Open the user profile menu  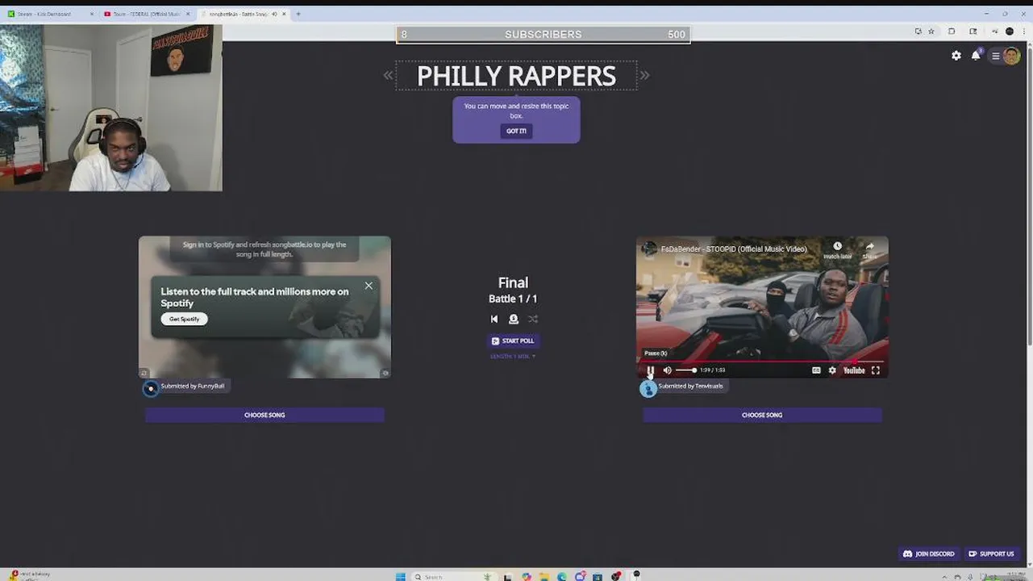1006,56
